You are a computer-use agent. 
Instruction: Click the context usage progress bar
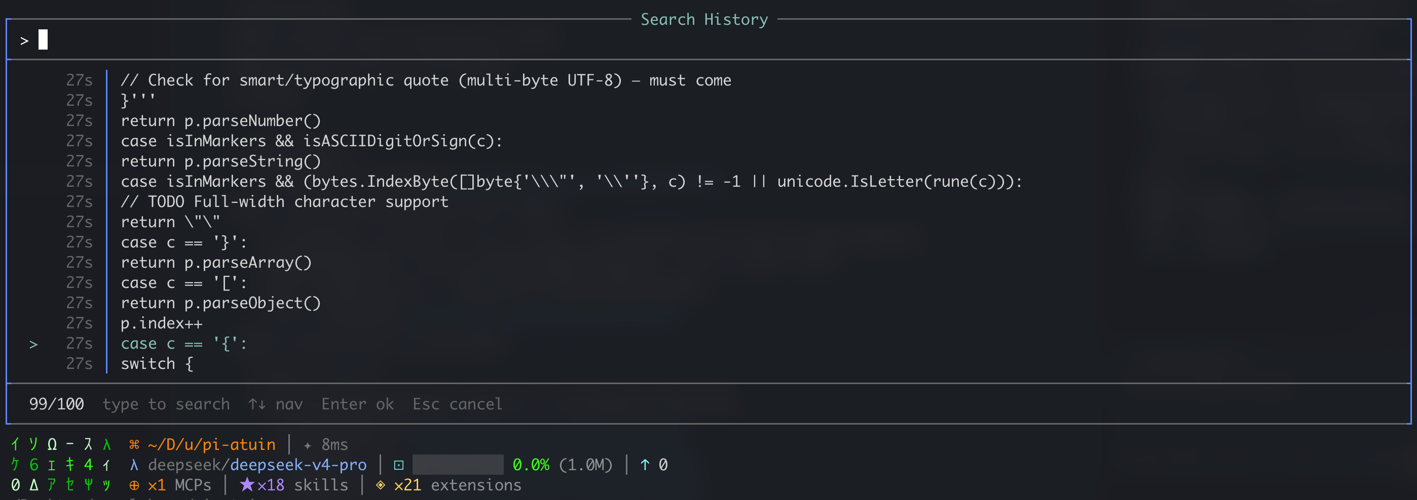point(458,465)
